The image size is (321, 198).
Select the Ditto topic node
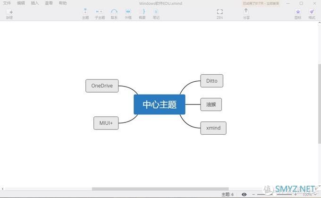click(211, 81)
